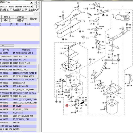This screenshot has width=133, height=133.
Task: Select the STOPPER_PIN row
Action: [18, 83]
